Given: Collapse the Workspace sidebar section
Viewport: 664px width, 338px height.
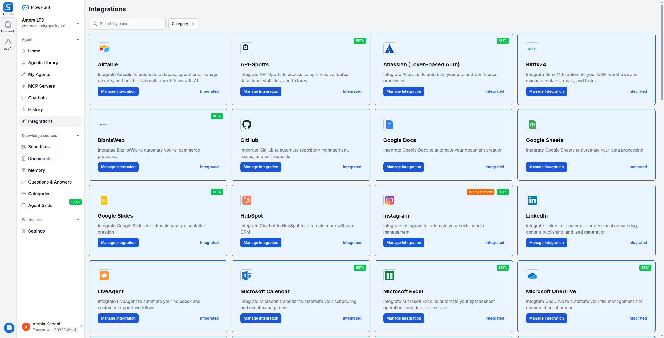Looking at the screenshot, I should pyautogui.click(x=78, y=220).
